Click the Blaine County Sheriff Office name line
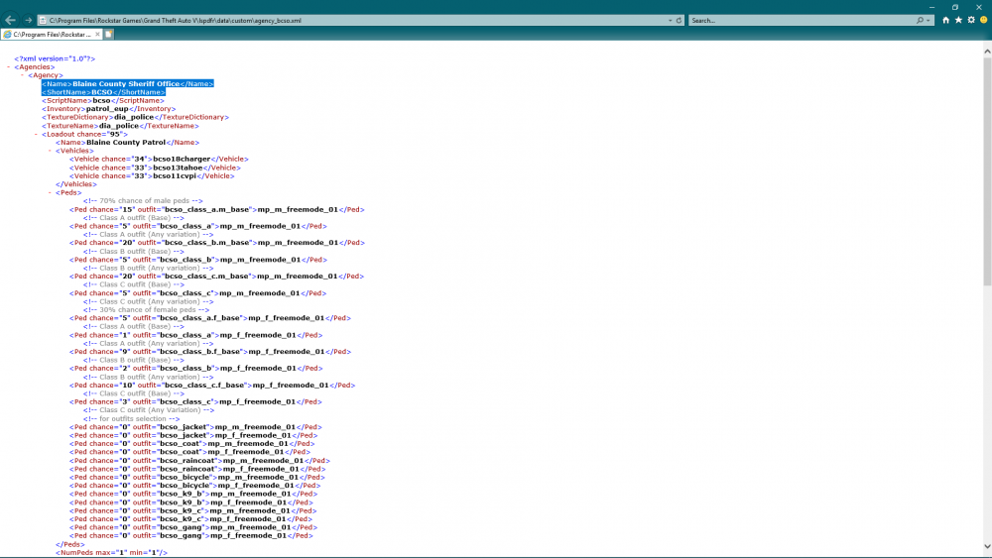Image resolution: width=992 pixels, height=558 pixels. coord(128,83)
